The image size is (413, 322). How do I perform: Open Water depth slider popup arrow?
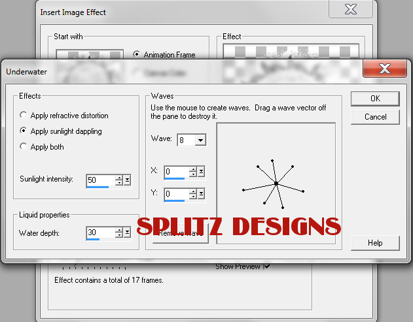pyautogui.click(x=127, y=233)
